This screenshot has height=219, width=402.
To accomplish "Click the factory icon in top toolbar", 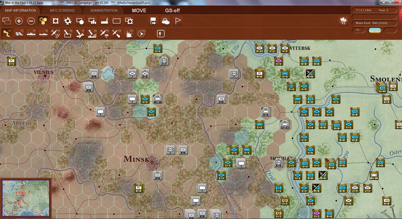I will pyautogui.click(x=104, y=21).
